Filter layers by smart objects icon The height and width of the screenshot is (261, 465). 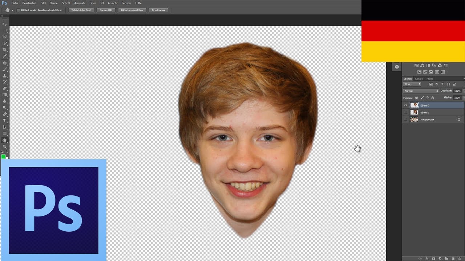[454, 84]
